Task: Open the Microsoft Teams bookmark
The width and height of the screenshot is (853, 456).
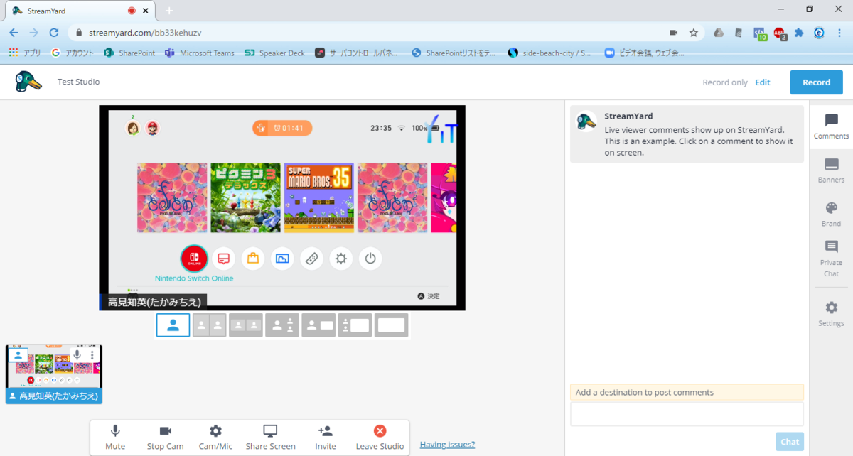Action: click(x=200, y=53)
